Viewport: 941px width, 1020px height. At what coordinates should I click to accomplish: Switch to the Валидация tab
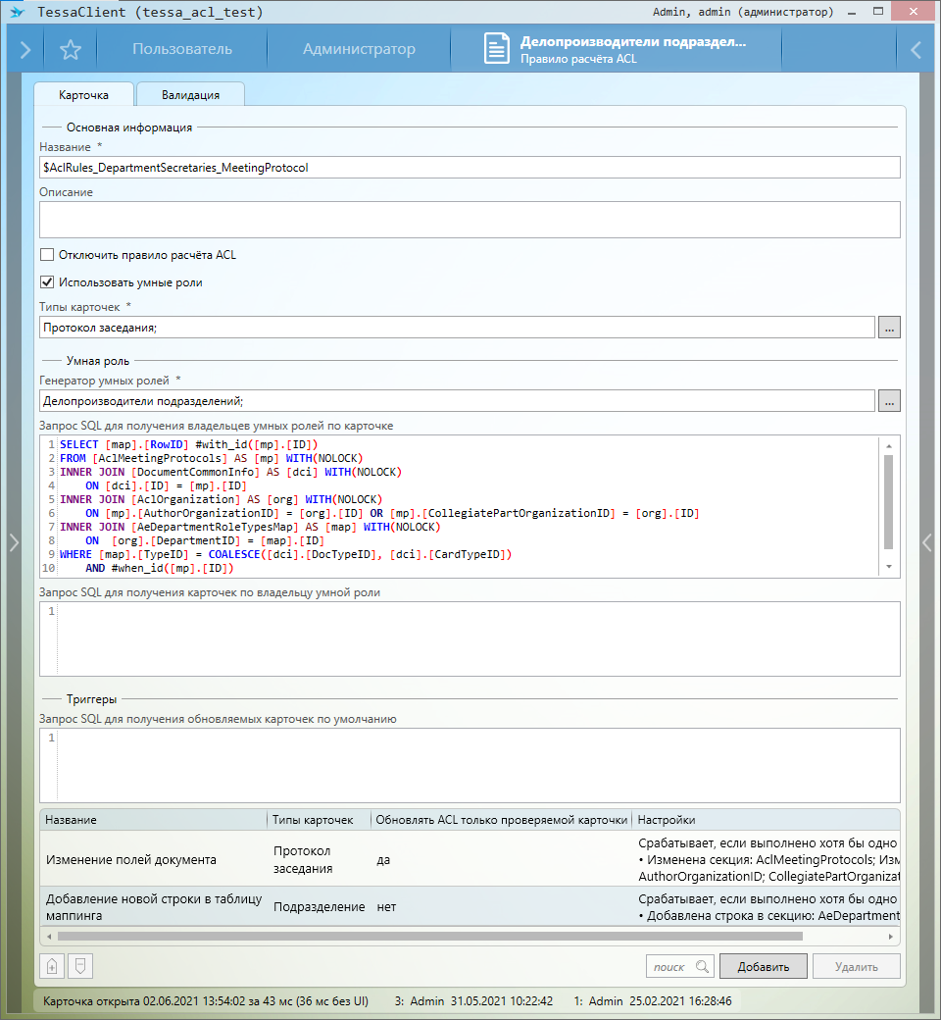(190, 95)
